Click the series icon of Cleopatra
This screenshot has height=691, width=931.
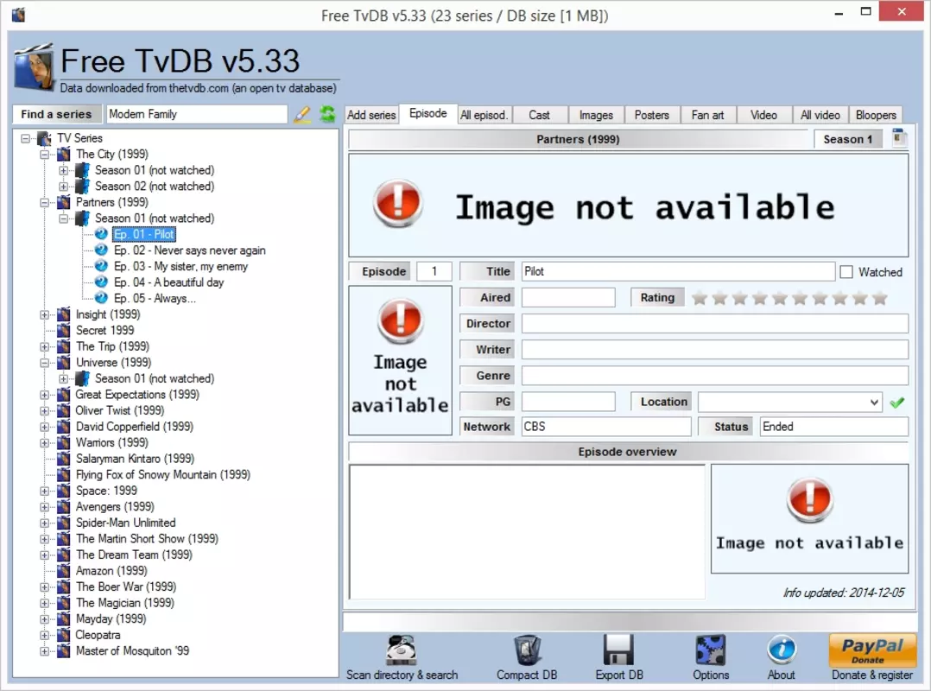(64, 635)
